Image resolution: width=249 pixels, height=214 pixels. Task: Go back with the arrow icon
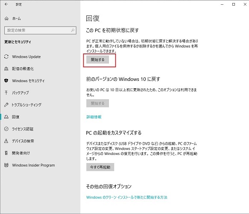6,4
